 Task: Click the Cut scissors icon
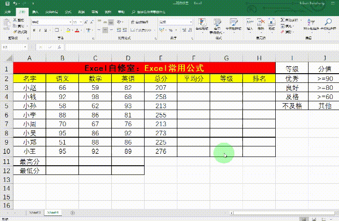(x=15, y=20)
